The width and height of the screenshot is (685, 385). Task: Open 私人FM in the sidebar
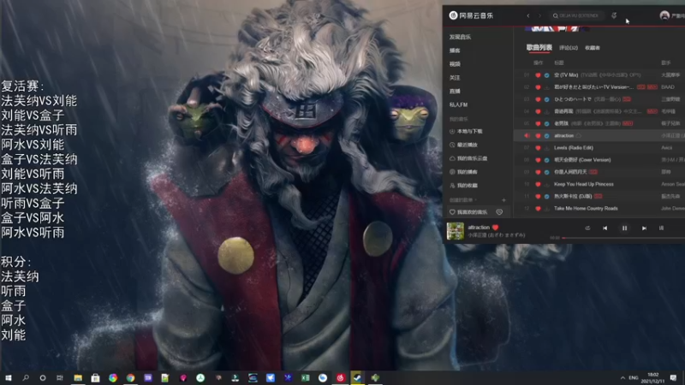[458, 104]
